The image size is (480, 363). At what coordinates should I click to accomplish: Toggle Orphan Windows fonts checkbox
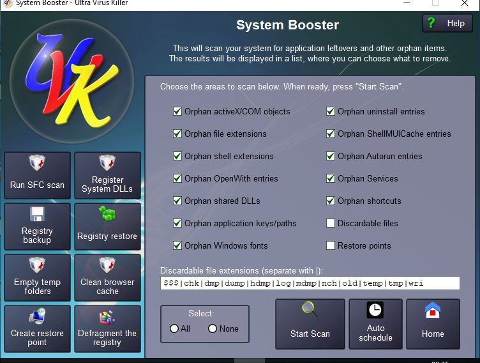pyautogui.click(x=177, y=245)
